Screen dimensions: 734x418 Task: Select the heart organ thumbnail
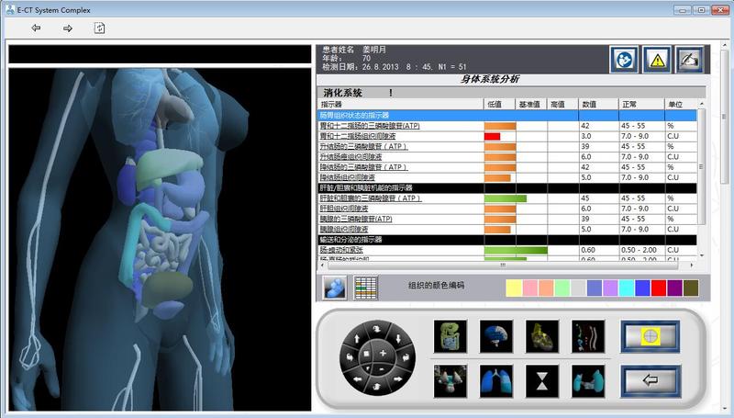tap(540, 336)
